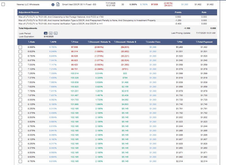Sort the pricing table by Price

75,42
